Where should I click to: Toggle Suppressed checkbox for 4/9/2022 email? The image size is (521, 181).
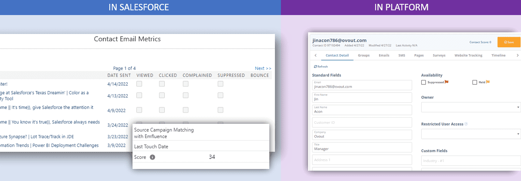pyautogui.click(x=220, y=110)
